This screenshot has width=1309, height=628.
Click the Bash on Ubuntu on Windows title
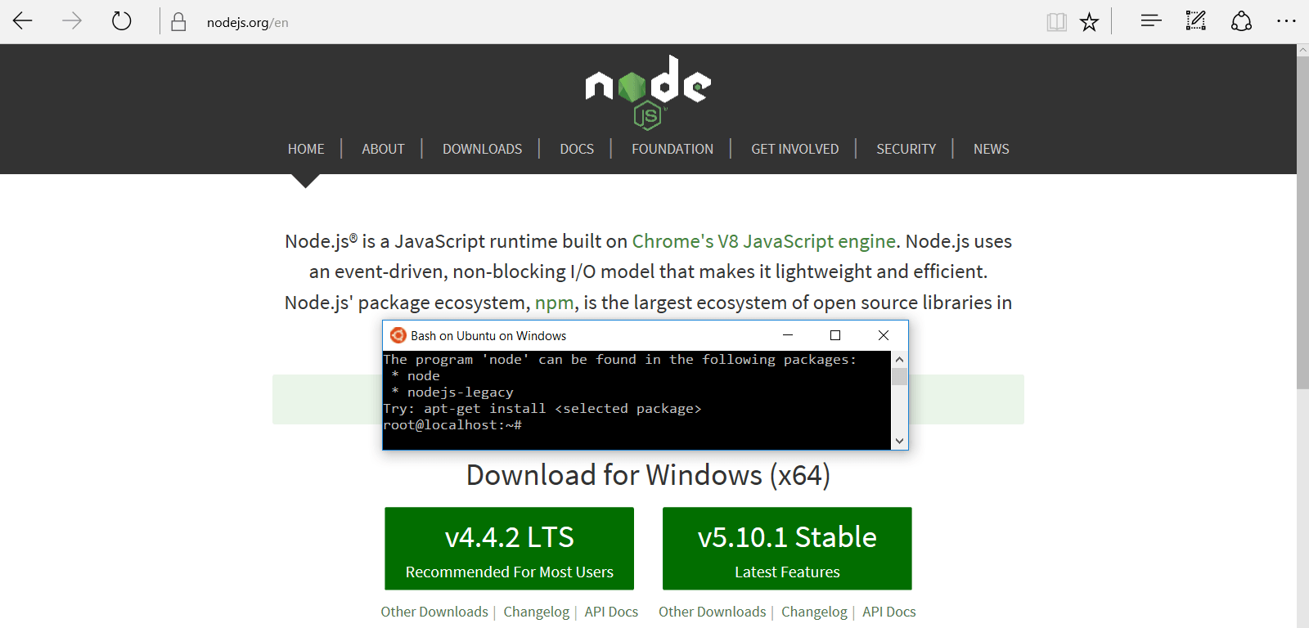(488, 335)
